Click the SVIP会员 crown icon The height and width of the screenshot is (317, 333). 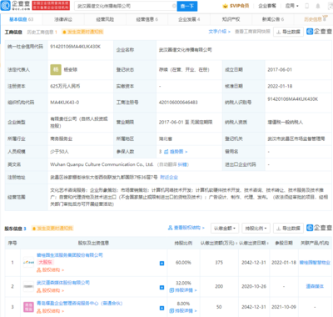coord(225,6)
